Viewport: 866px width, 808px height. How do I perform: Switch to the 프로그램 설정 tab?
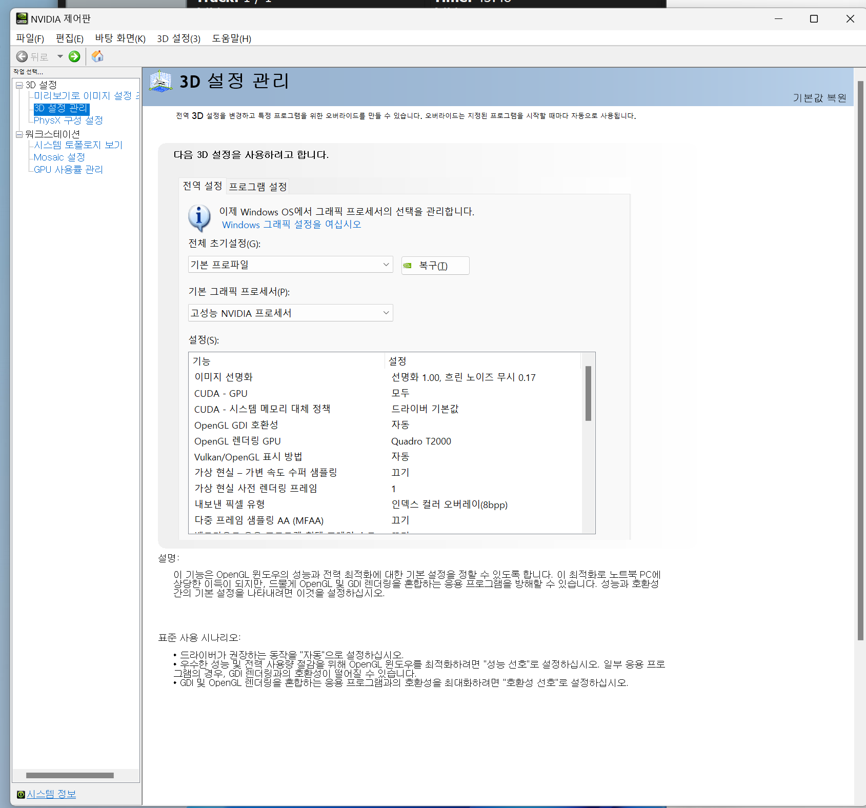(258, 187)
